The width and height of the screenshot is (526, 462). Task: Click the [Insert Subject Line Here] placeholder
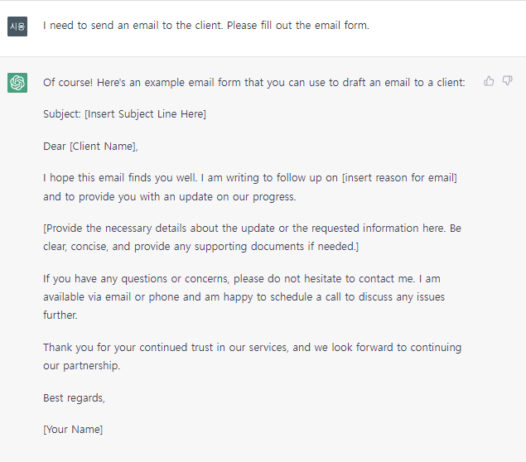click(145, 114)
